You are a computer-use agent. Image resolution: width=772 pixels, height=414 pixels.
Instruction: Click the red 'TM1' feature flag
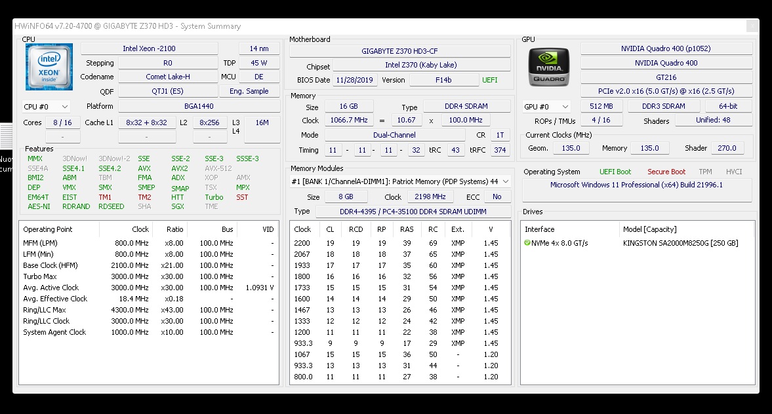105,197
